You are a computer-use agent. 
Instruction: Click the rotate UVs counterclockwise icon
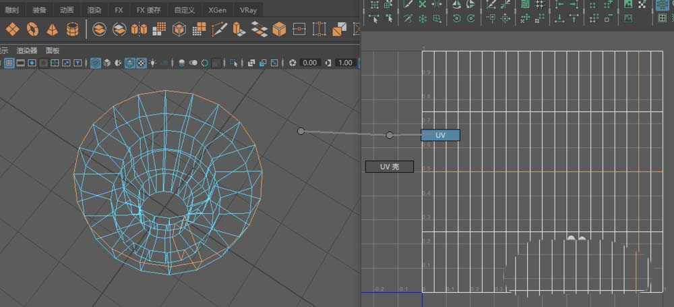456,19
